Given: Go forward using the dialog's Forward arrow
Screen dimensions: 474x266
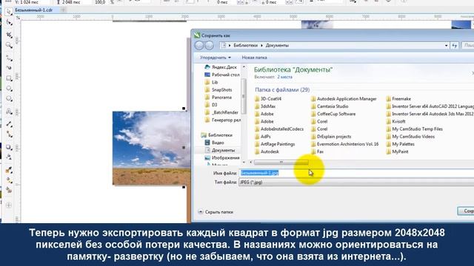Looking at the screenshot, I should (x=209, y=46).
